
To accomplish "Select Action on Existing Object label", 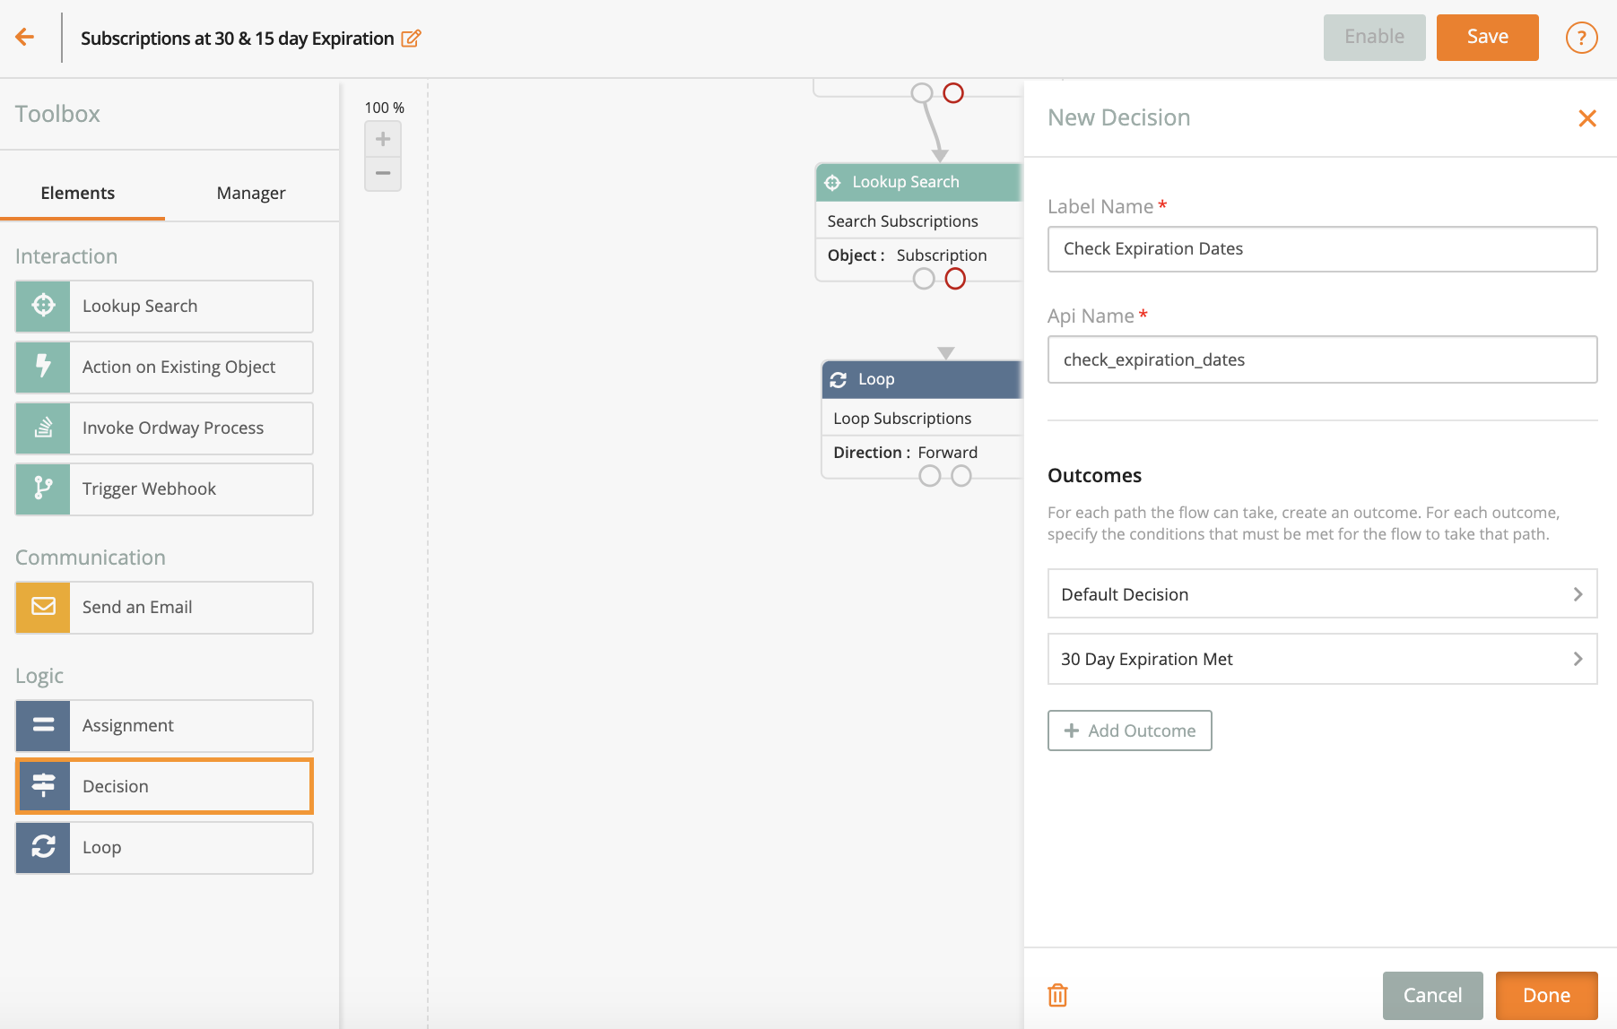I will 178,367.
